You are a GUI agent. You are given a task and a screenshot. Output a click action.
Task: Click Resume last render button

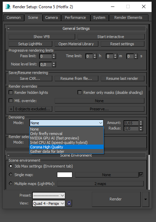click(123, 78)
